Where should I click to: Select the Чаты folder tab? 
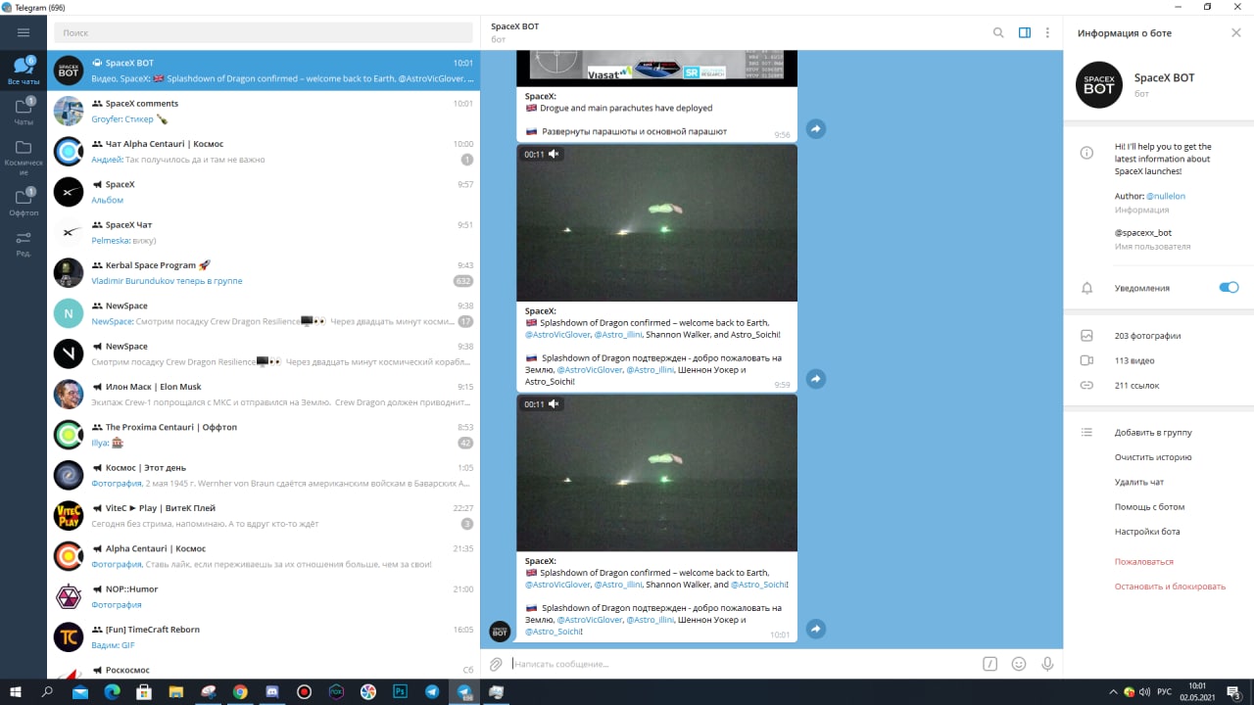coord(24,111)
